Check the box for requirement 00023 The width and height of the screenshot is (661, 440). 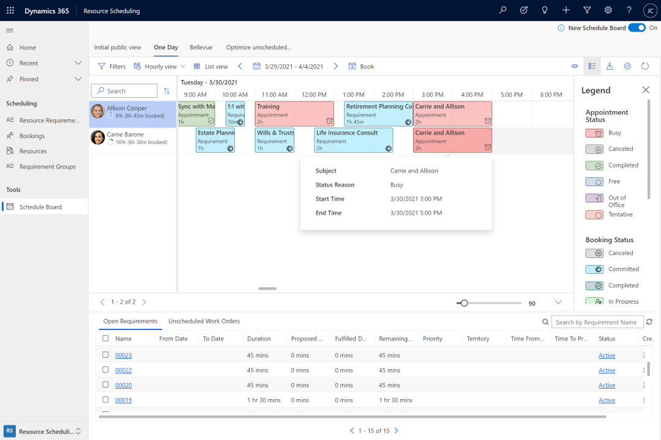pos(105,354)
